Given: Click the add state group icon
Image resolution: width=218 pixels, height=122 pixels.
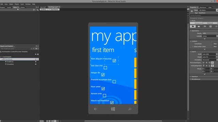Looking at the screenshot, I should pyautogui.click(x=34, y=10).
